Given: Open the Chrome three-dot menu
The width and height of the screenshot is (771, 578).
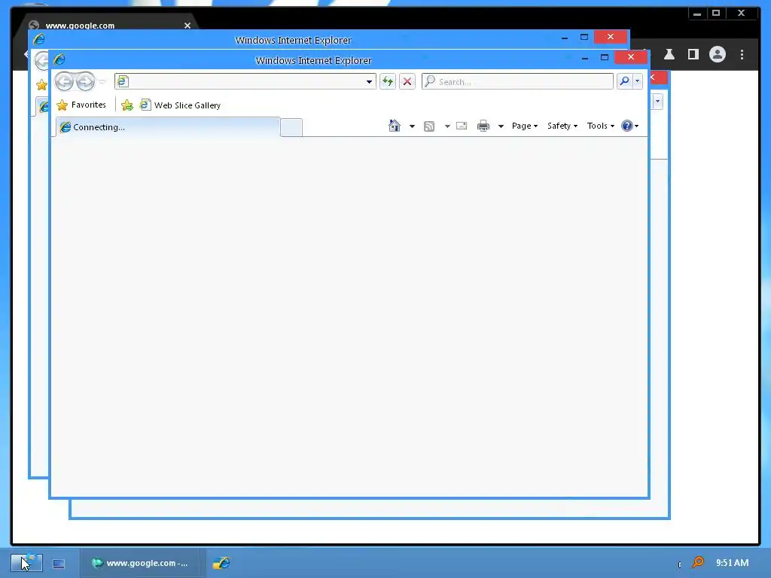Looking at the screenshot, I should [x=742, y=54].
